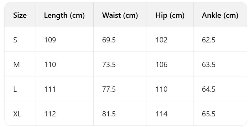249x127 pixels.
Task: Click the Length (cm) column header
Action: point(64,15)
